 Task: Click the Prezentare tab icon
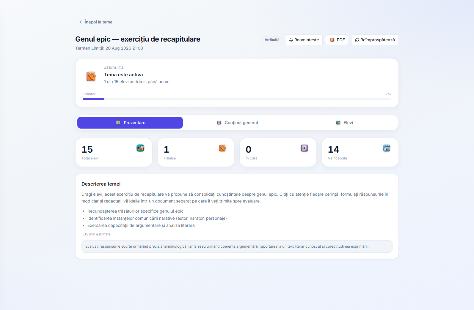pyautogui.click(x=118, y=123)
